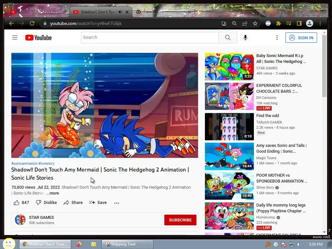Go to YouTube home via the logo
The image size is (332, 249).
click(38, 38)
